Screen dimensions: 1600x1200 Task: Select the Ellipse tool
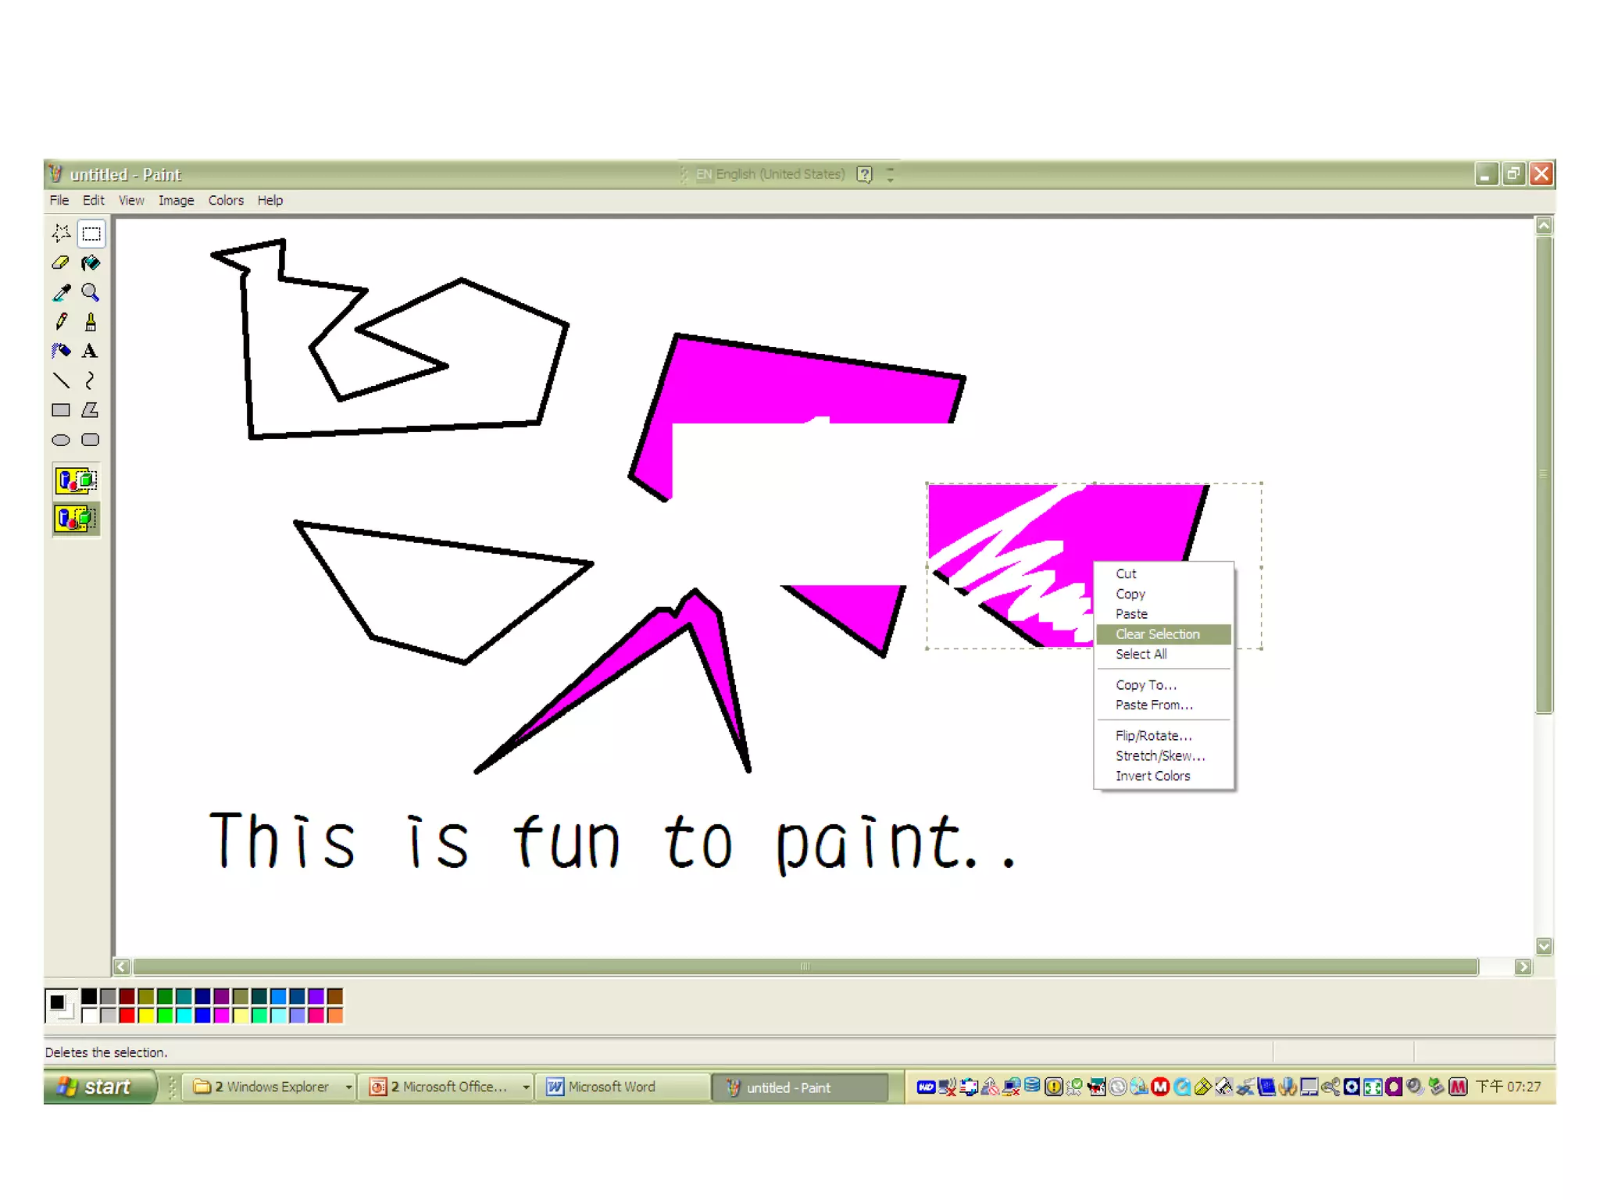pos(61,440)
